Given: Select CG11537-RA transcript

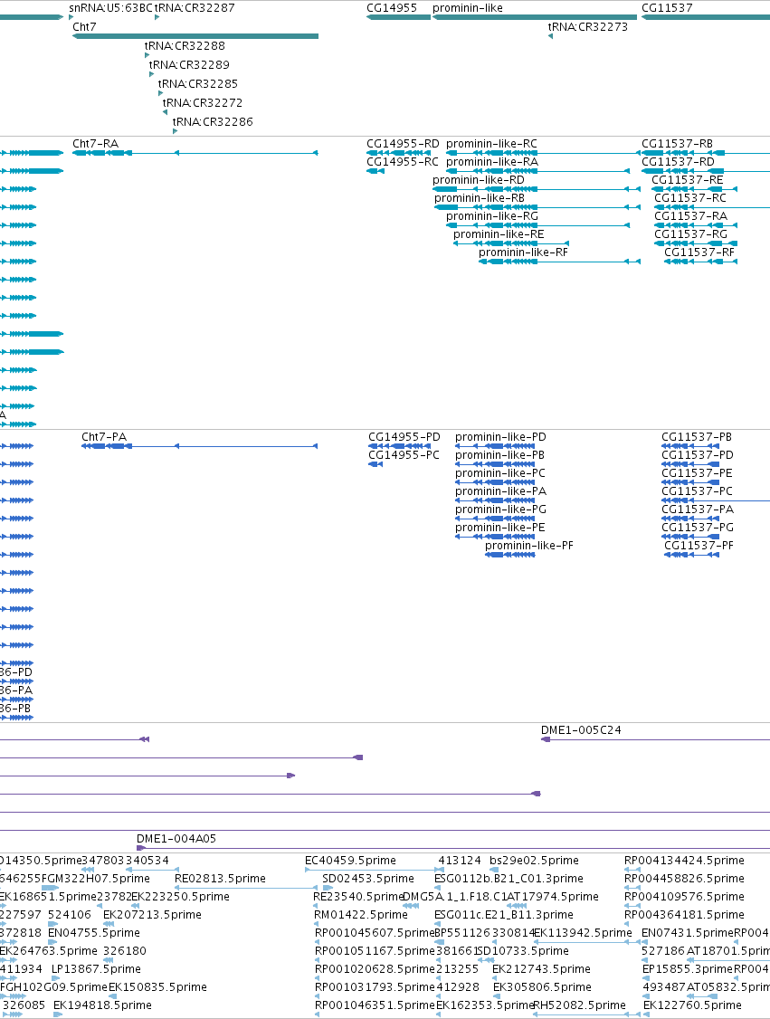Looking at the screenshot, I should (x=690, y=216).
